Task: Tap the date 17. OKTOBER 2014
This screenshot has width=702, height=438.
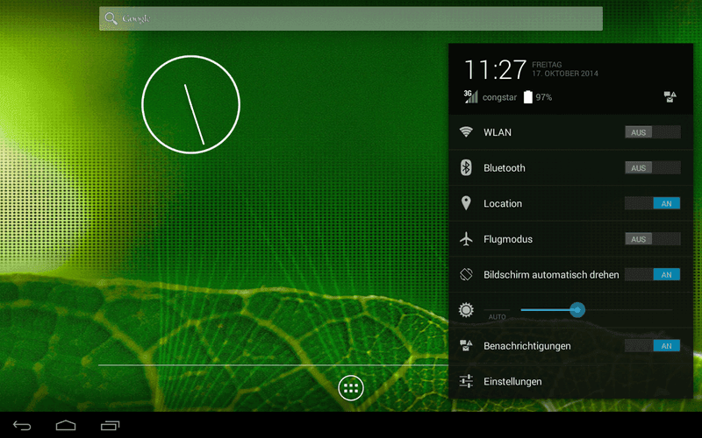Action: 565,74
